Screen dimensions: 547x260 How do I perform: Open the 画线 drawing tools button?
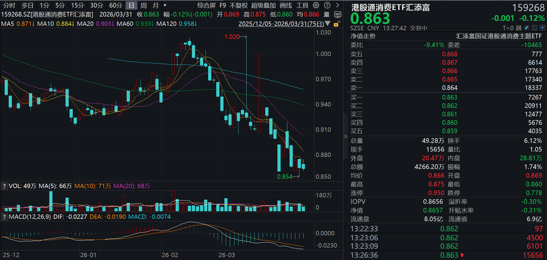[x=286, y=5]
